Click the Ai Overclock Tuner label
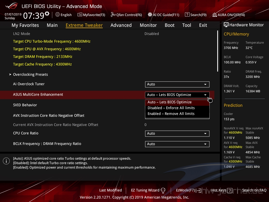This screenshot has height=202, width=269. [x=29, y=84]
